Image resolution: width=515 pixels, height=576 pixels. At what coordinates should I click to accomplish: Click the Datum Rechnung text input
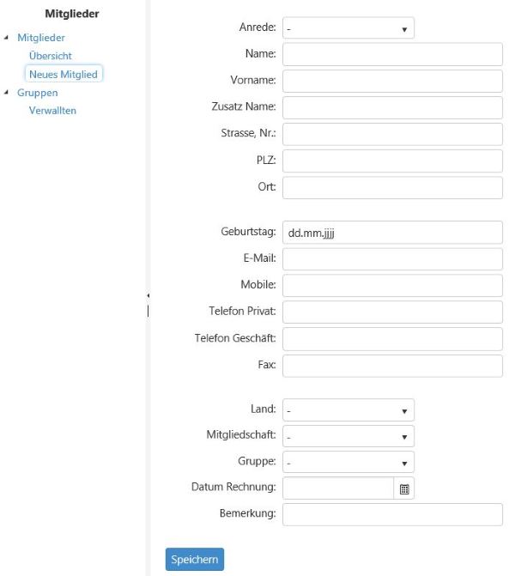pyautogui.click(x=338, y=488)
